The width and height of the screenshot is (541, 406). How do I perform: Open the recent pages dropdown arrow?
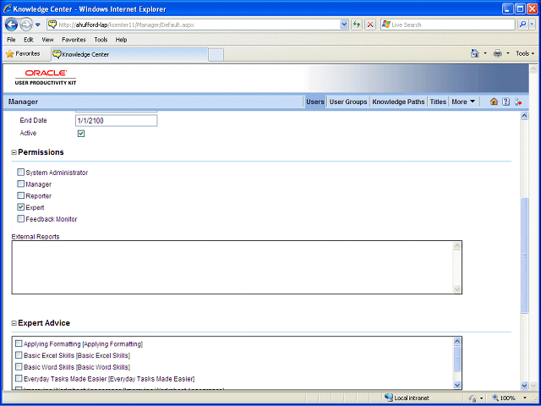click(x=38, y=25)
